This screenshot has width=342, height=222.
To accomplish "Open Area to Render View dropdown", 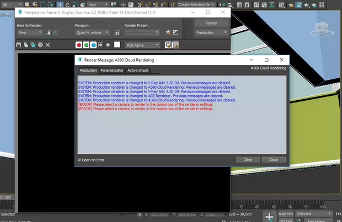I will point(30,33).
